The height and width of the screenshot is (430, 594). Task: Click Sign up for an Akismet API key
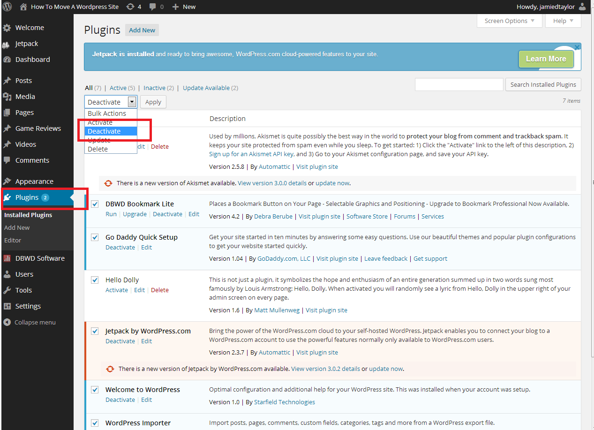pyautogui.click(x=251, y=154)
